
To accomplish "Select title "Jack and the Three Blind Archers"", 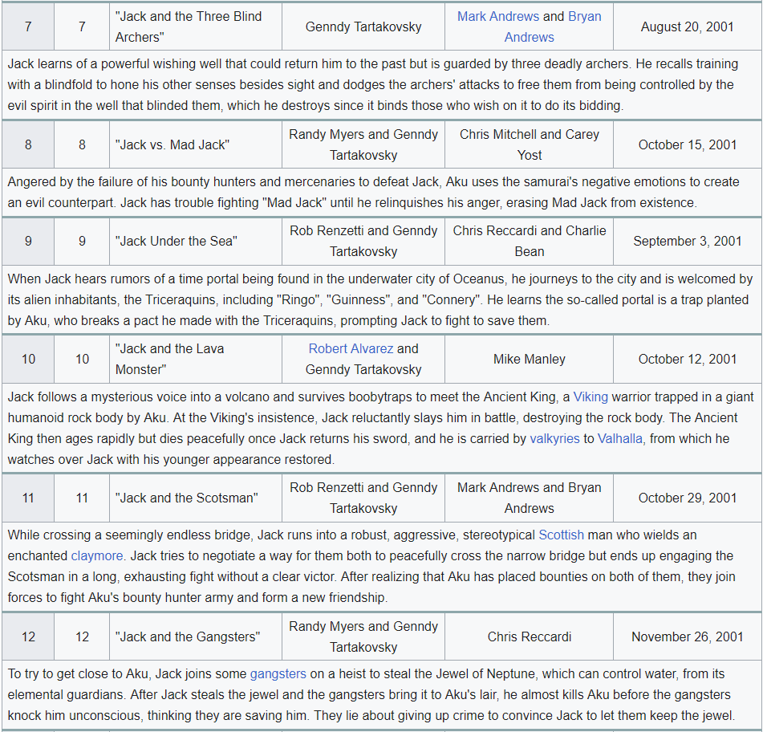I will [x=189, y=26].
